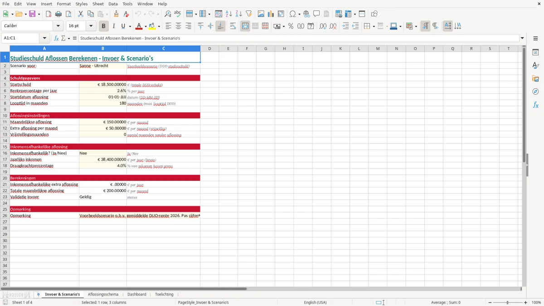Switch to the Dashboard sheet tab
This screenshot has height=306, width=544.
coord(137,294)
